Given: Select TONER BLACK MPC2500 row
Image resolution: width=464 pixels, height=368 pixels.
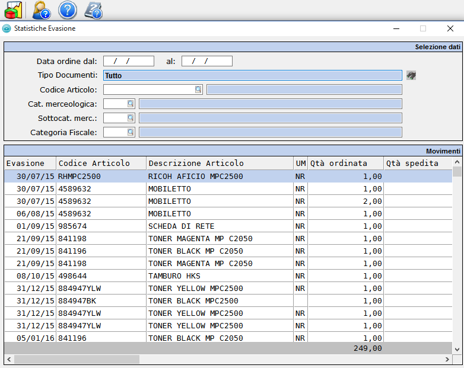Looking at the screenshot, I should (x=228, y=300).
